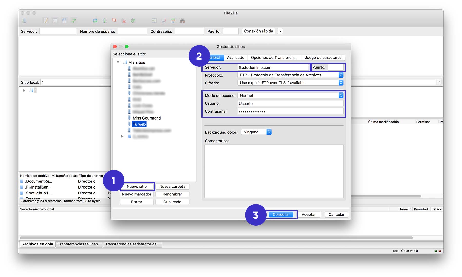Select the Tu web site entry
The height and width of the screenshot is (277, 462).
click(139, 124)
